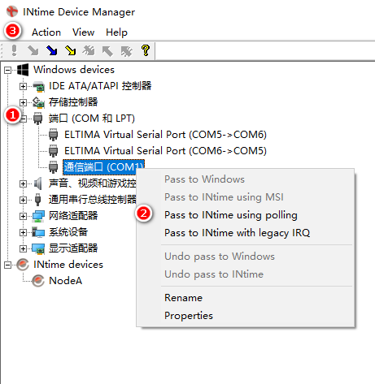
Task: Expand the 显示适配器 node
Action: pyautogui.click(x=23, y=248)
